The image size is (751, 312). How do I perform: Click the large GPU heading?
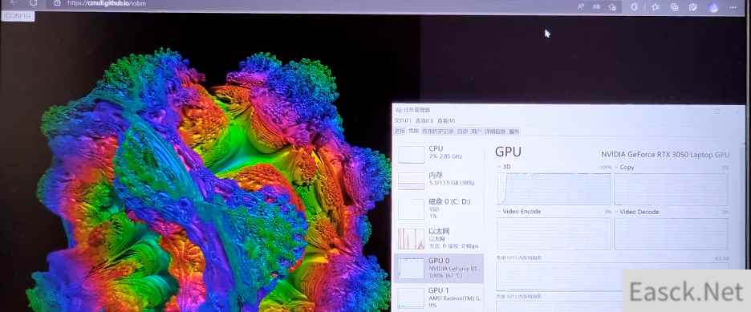(508, 152)
